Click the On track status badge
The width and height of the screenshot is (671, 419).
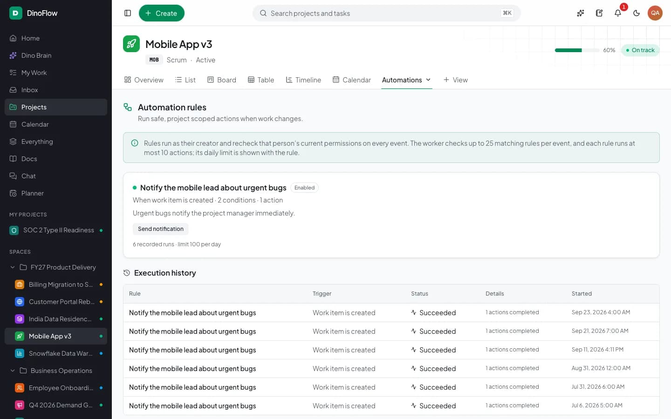640,50
